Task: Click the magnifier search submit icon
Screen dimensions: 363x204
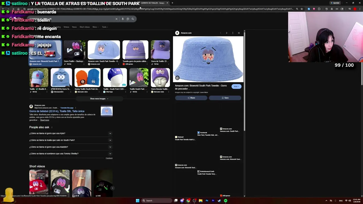Action: [132, 19]
